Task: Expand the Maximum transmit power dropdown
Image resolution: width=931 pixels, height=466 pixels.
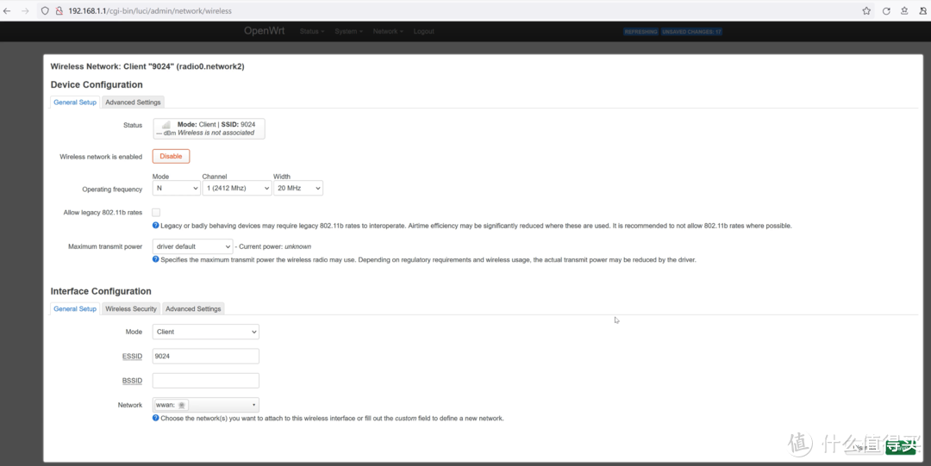Action: pyautogui.click(x=192, y=246)
